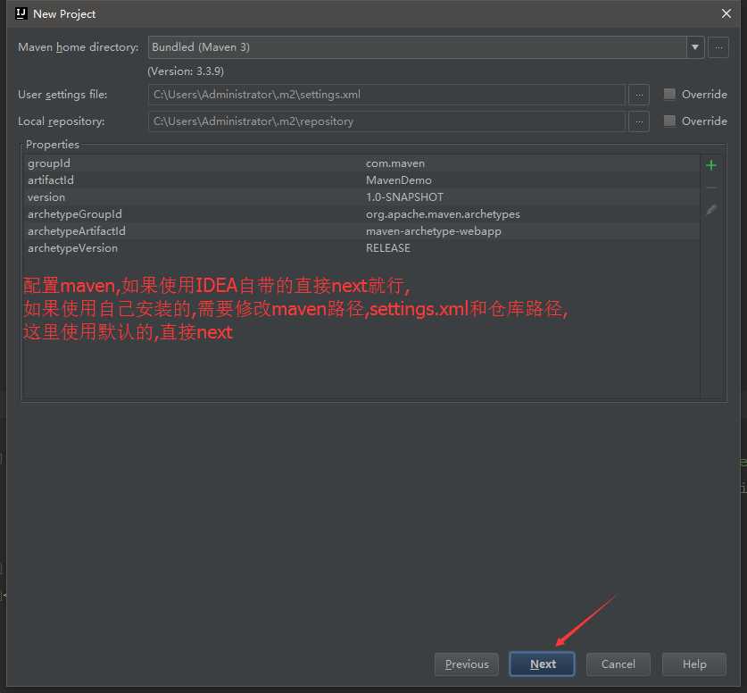Click the green plus add property icon
Image resolution: width=747 pixels, height=693 pixels.
tap(710, 165)
